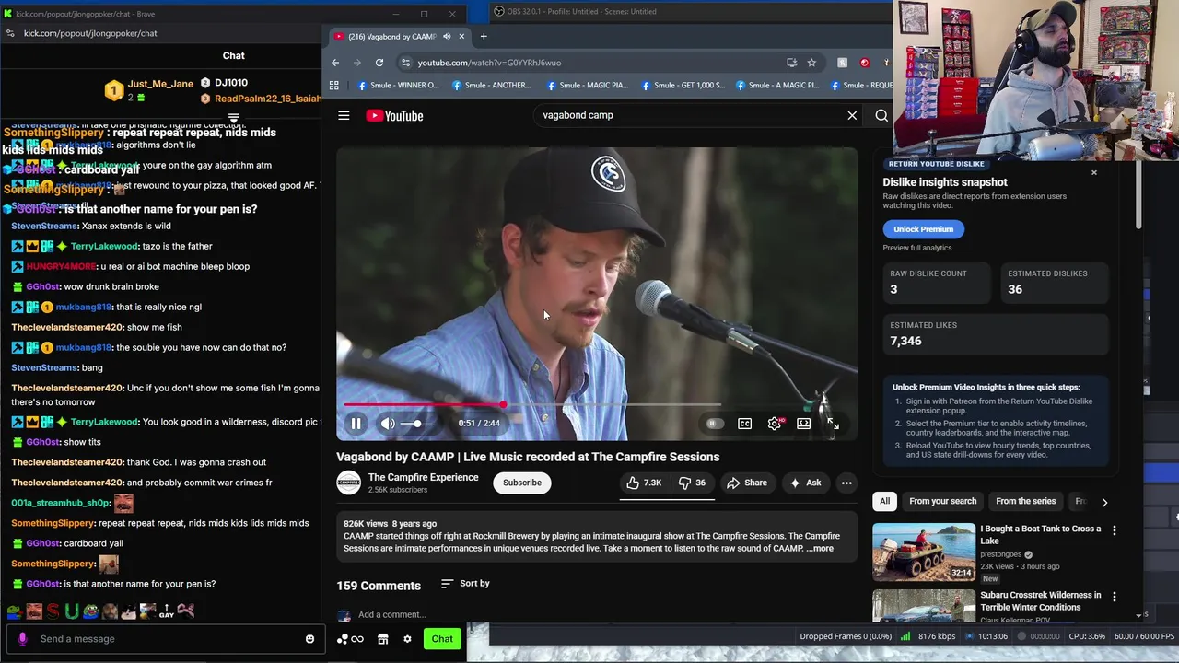
Task: Pause the YouTube video
Action: point(356,424)
